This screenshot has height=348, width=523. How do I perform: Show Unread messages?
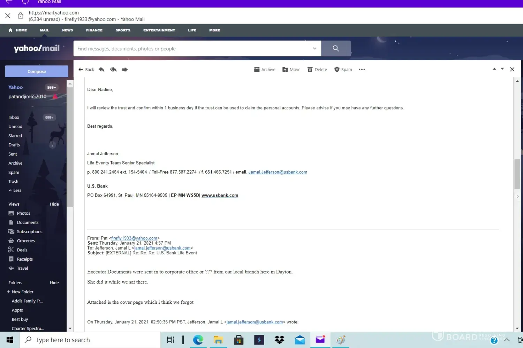pos(15,127)
